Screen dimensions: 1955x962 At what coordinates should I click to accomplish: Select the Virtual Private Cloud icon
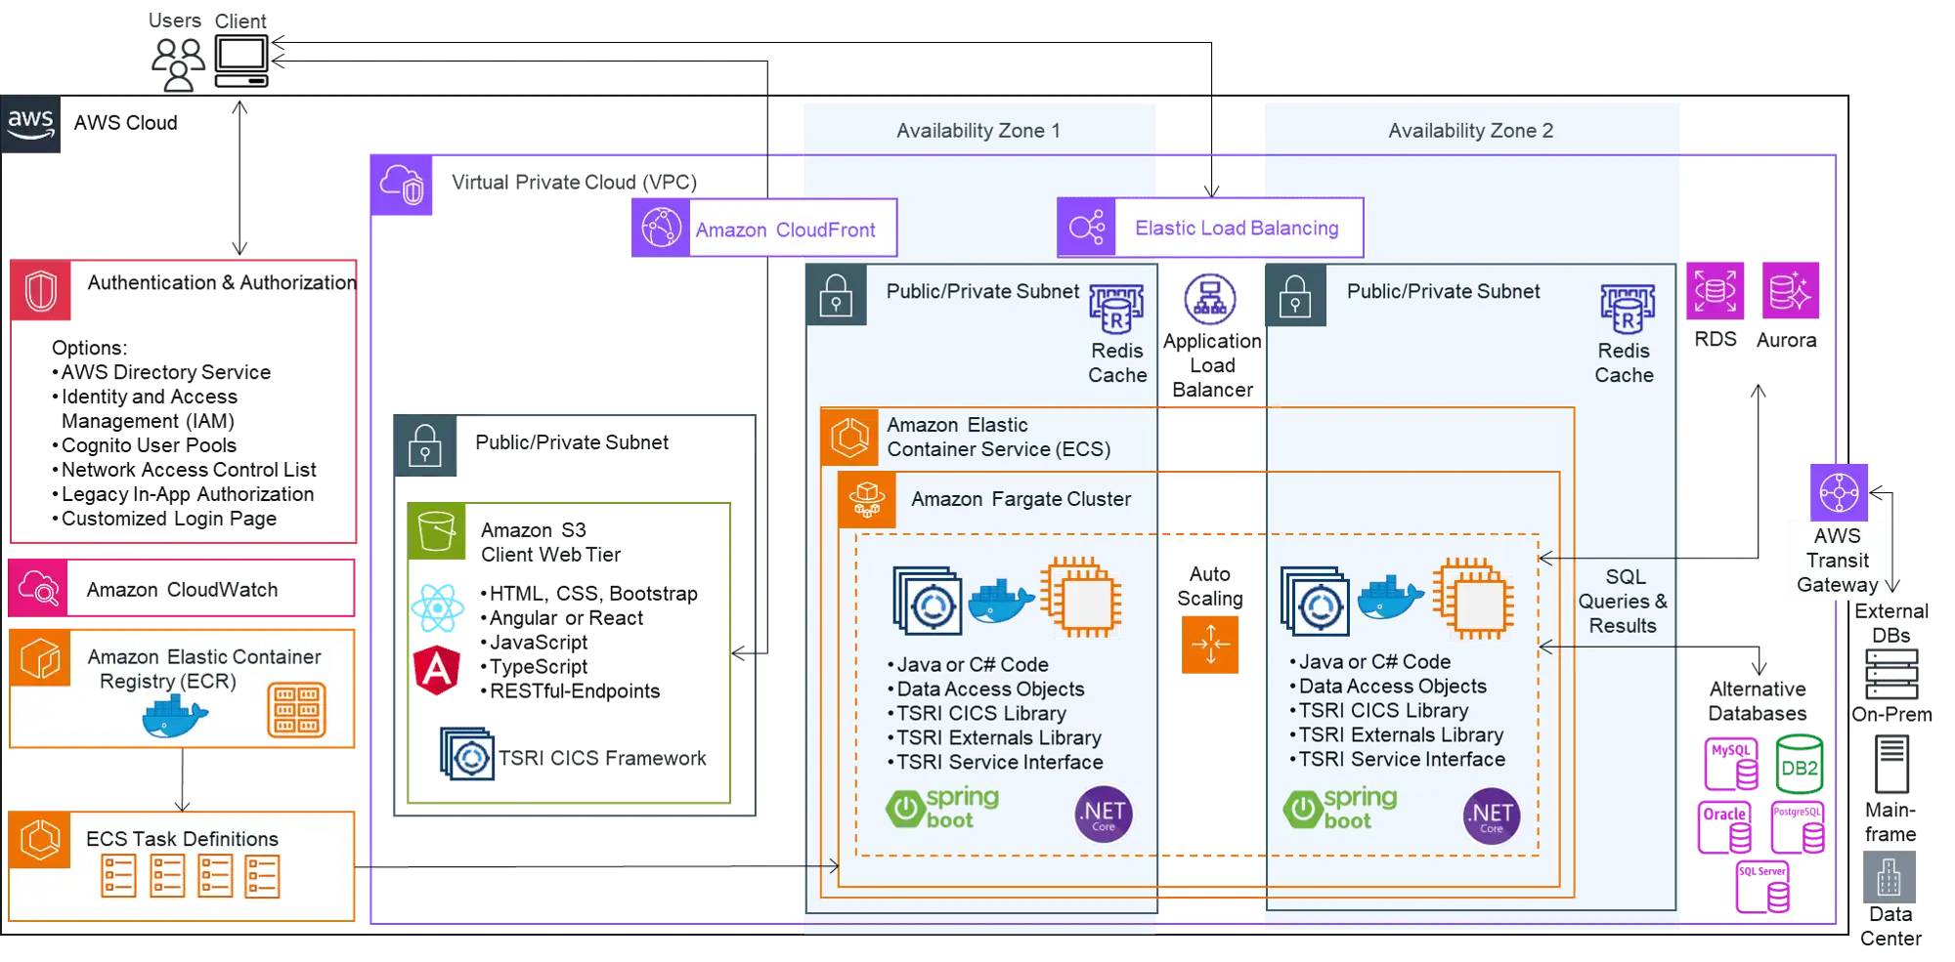tap(402, 185)
